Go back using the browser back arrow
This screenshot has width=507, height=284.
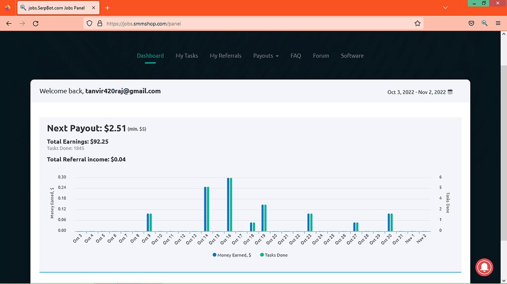point(9,23)
